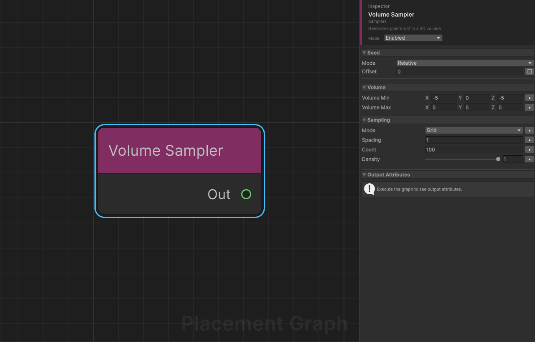This screenshot has height=342, width=535.
Task: Click the Seed Offset input field
Action: [x=459, y=71]
